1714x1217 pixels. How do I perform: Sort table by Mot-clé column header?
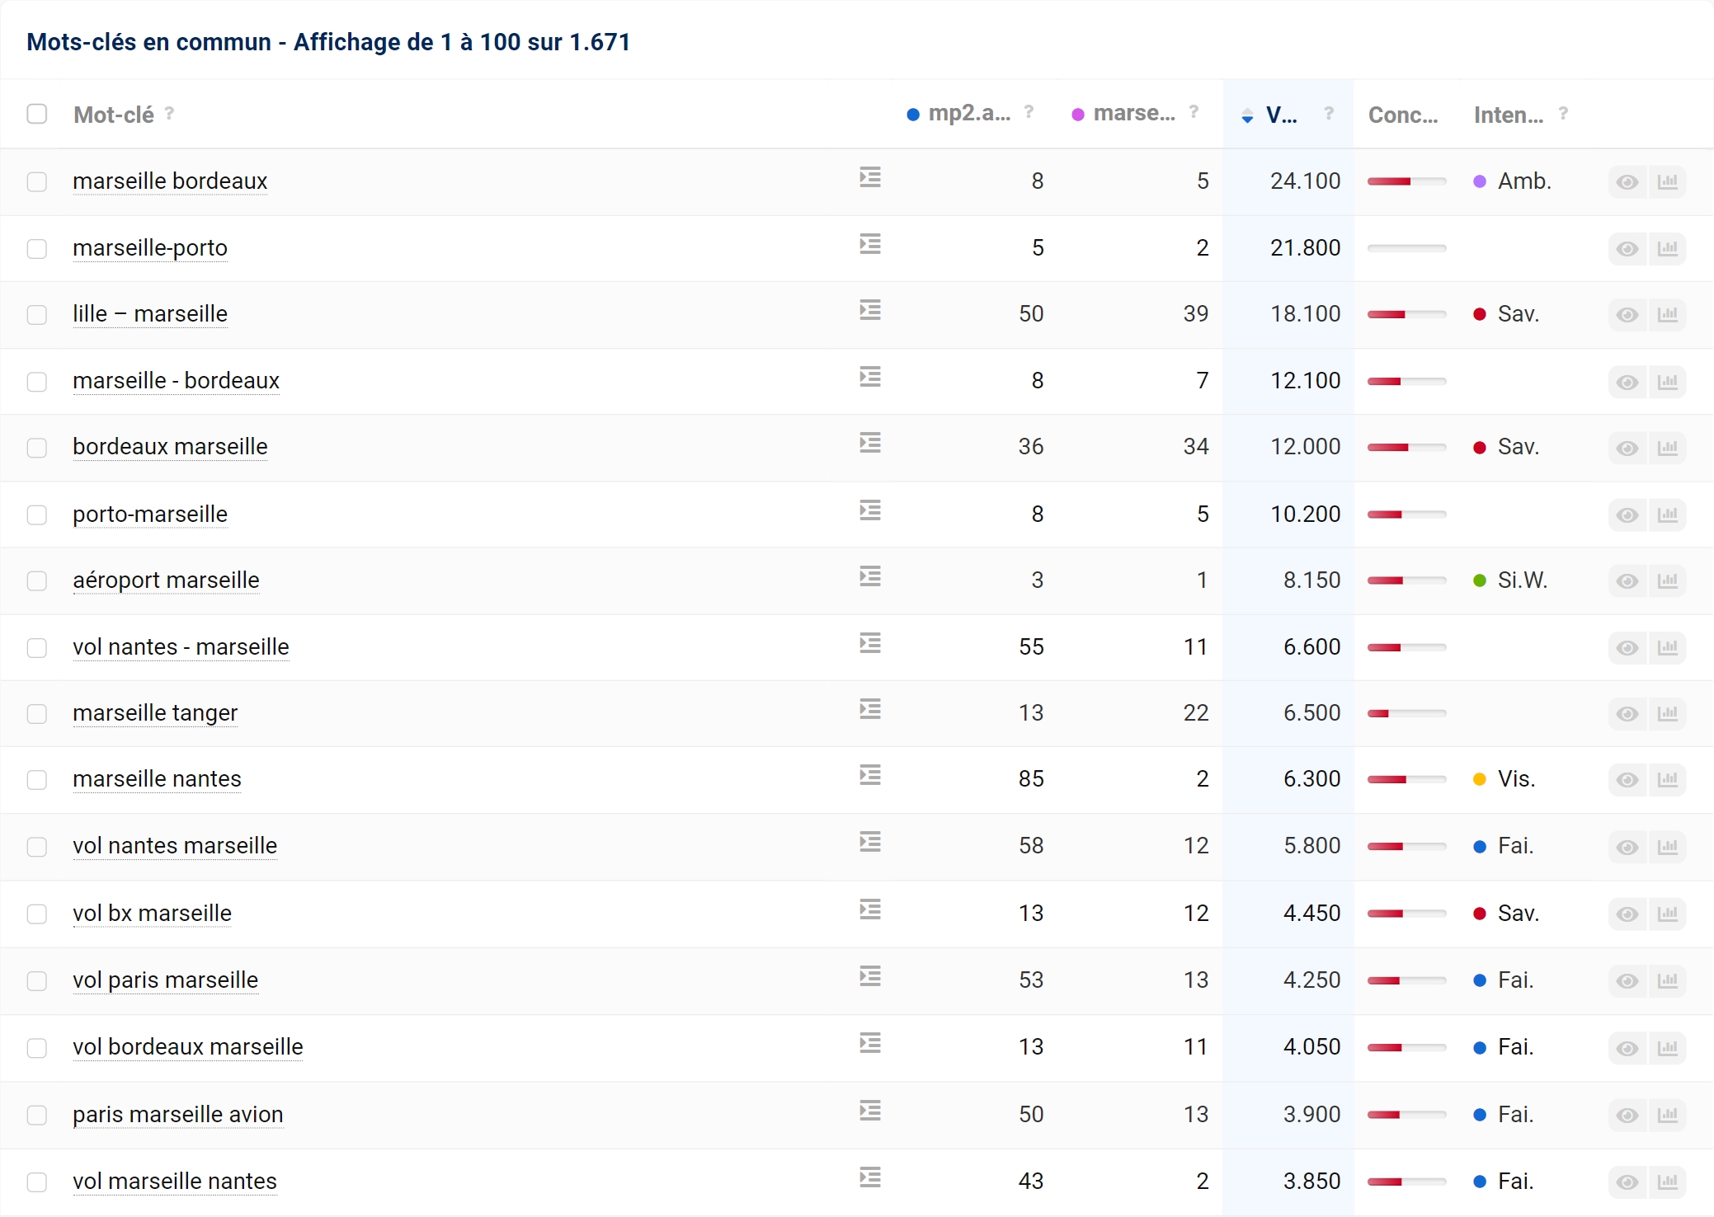tap(114, 115)
